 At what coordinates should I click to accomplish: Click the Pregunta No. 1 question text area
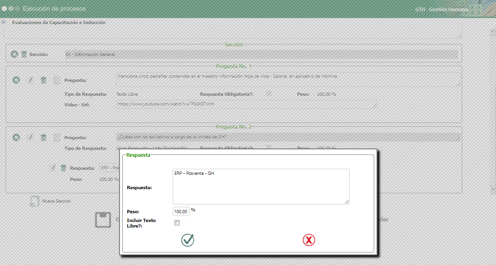[288, 80]
